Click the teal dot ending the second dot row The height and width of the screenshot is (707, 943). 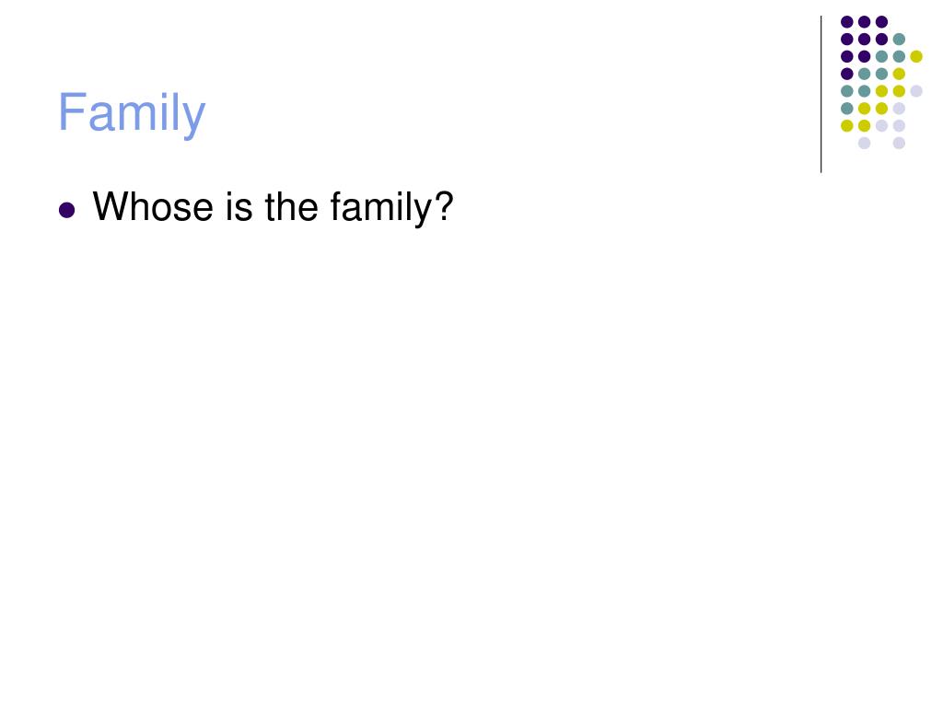(899, 40)
